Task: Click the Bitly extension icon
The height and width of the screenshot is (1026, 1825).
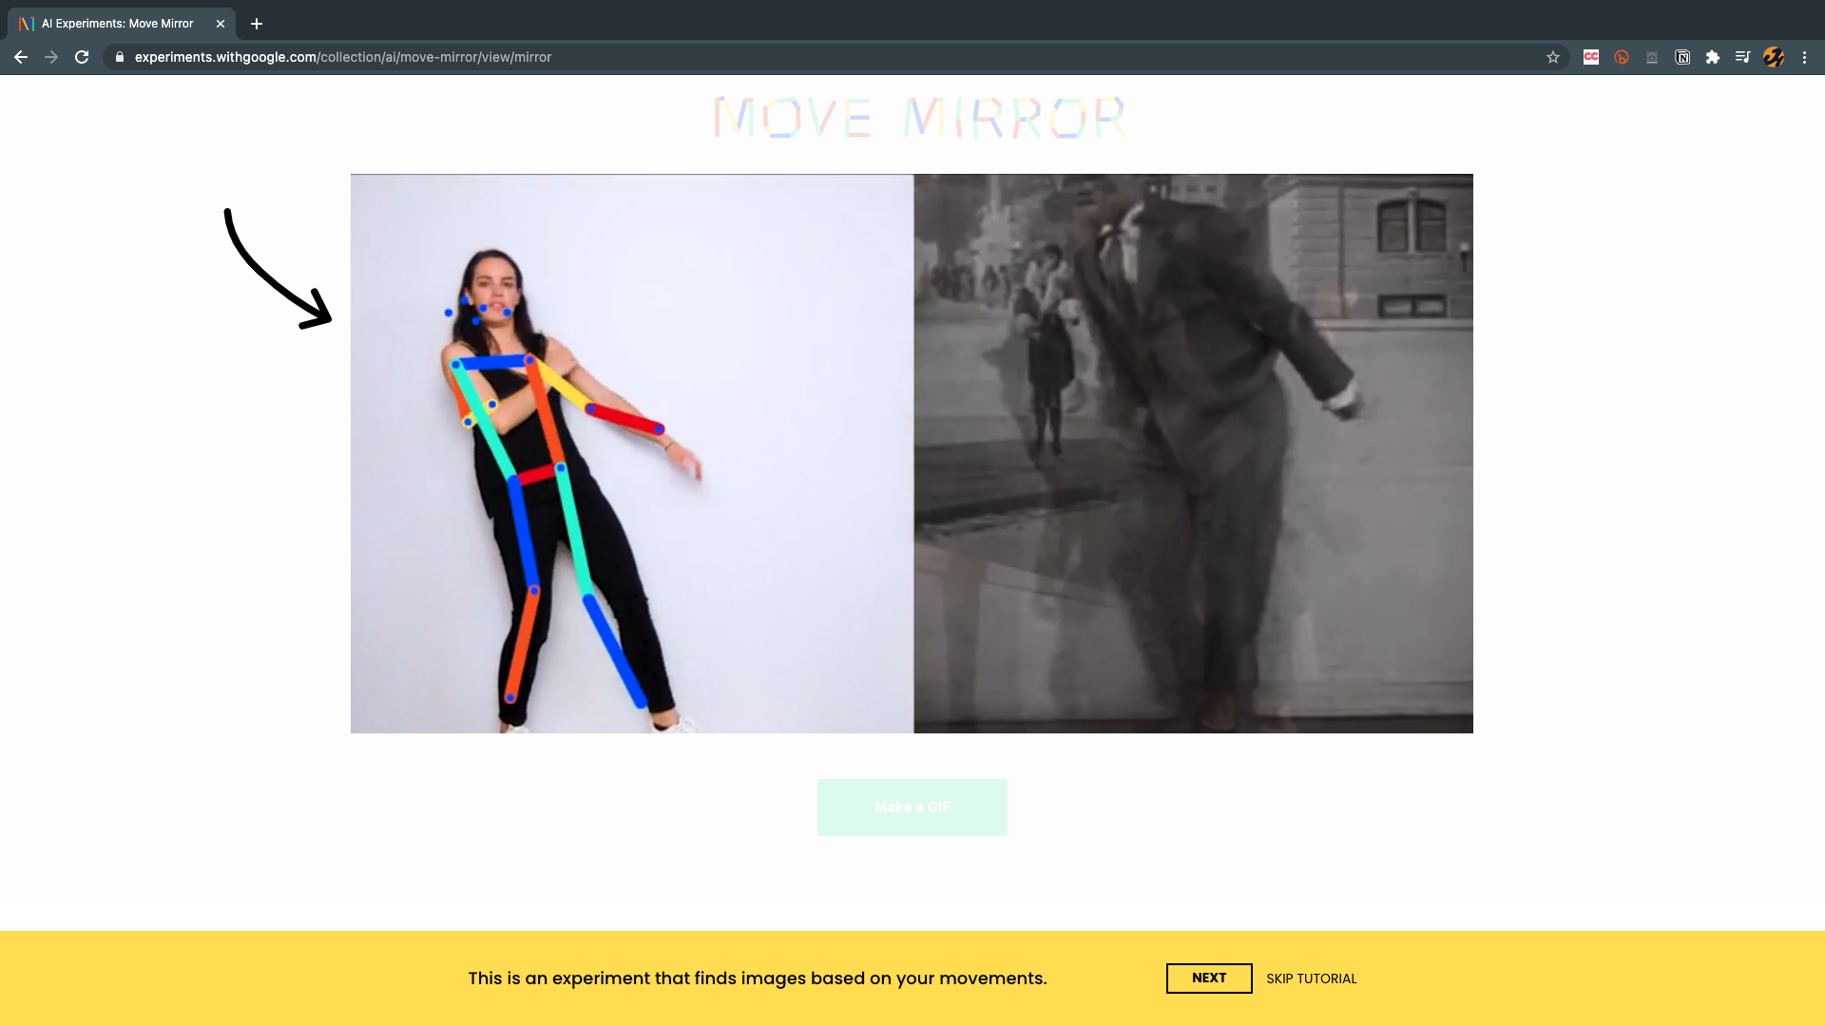Action: click(x=1622, y=57)
